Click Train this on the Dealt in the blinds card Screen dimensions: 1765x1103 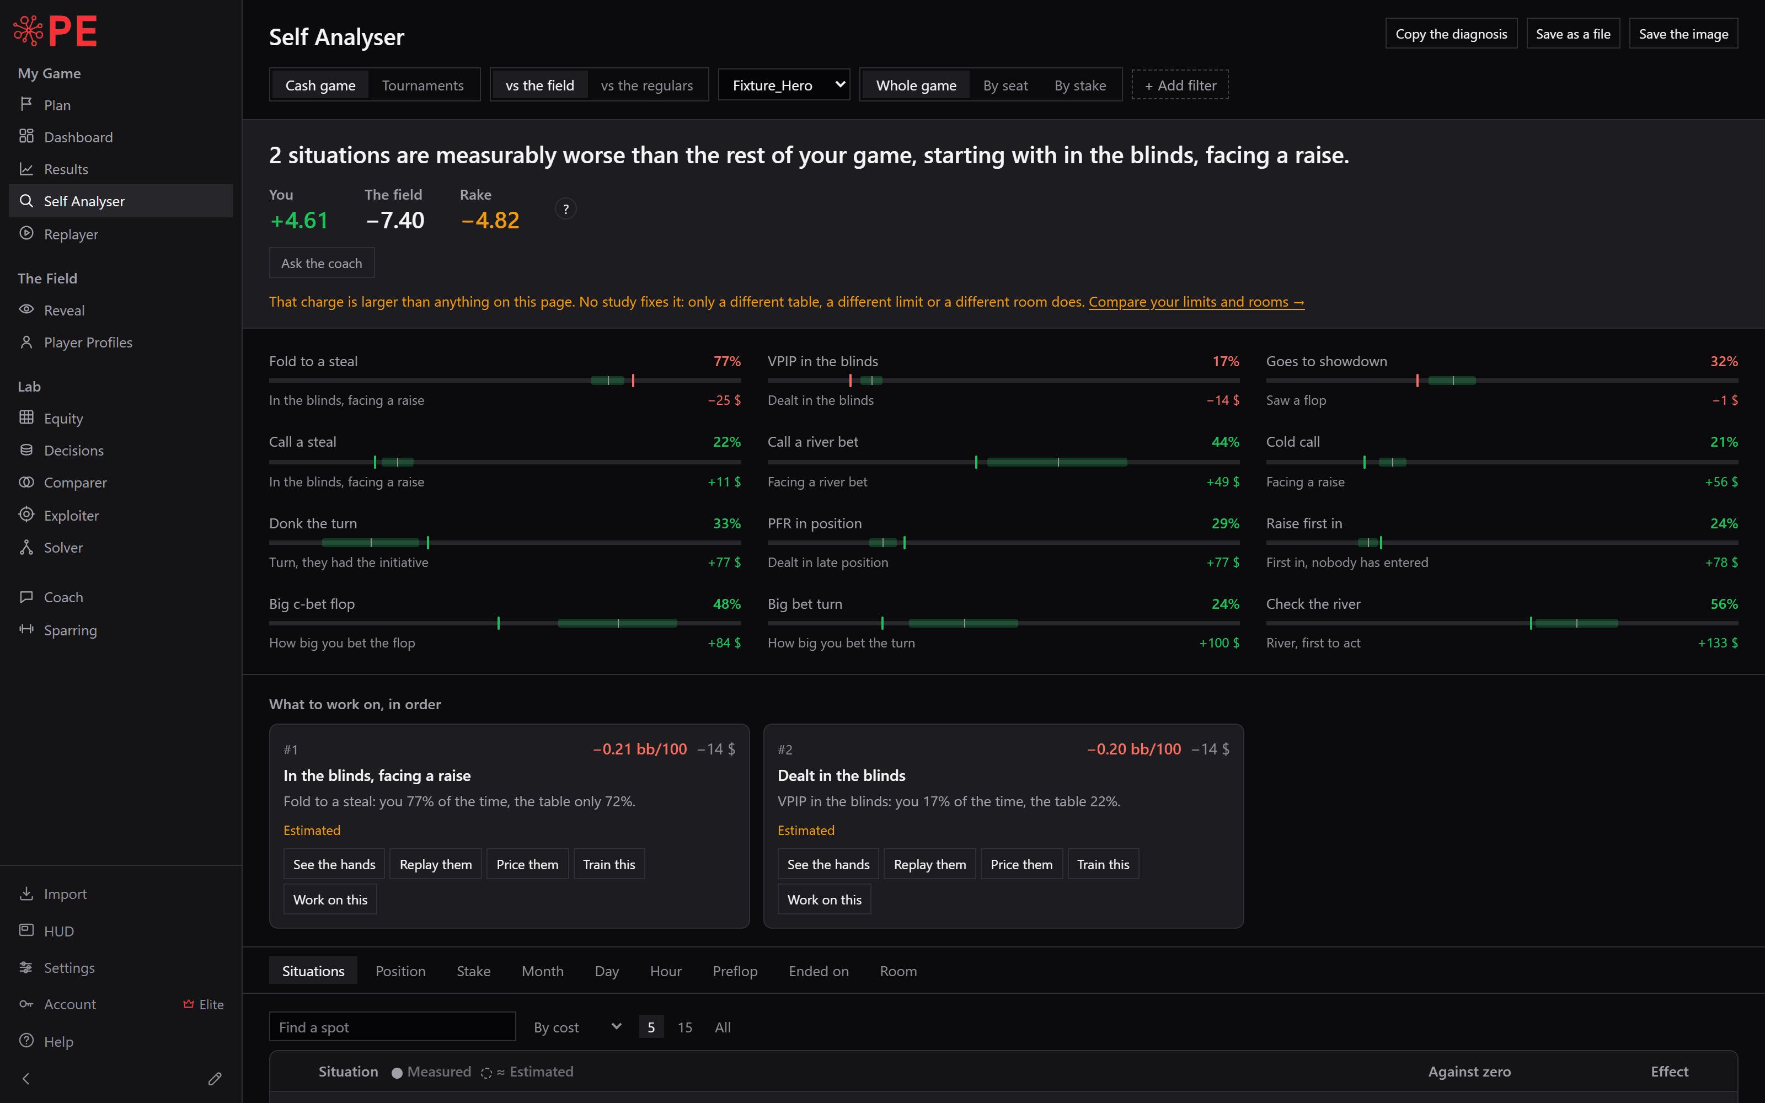click(1103, 864)
